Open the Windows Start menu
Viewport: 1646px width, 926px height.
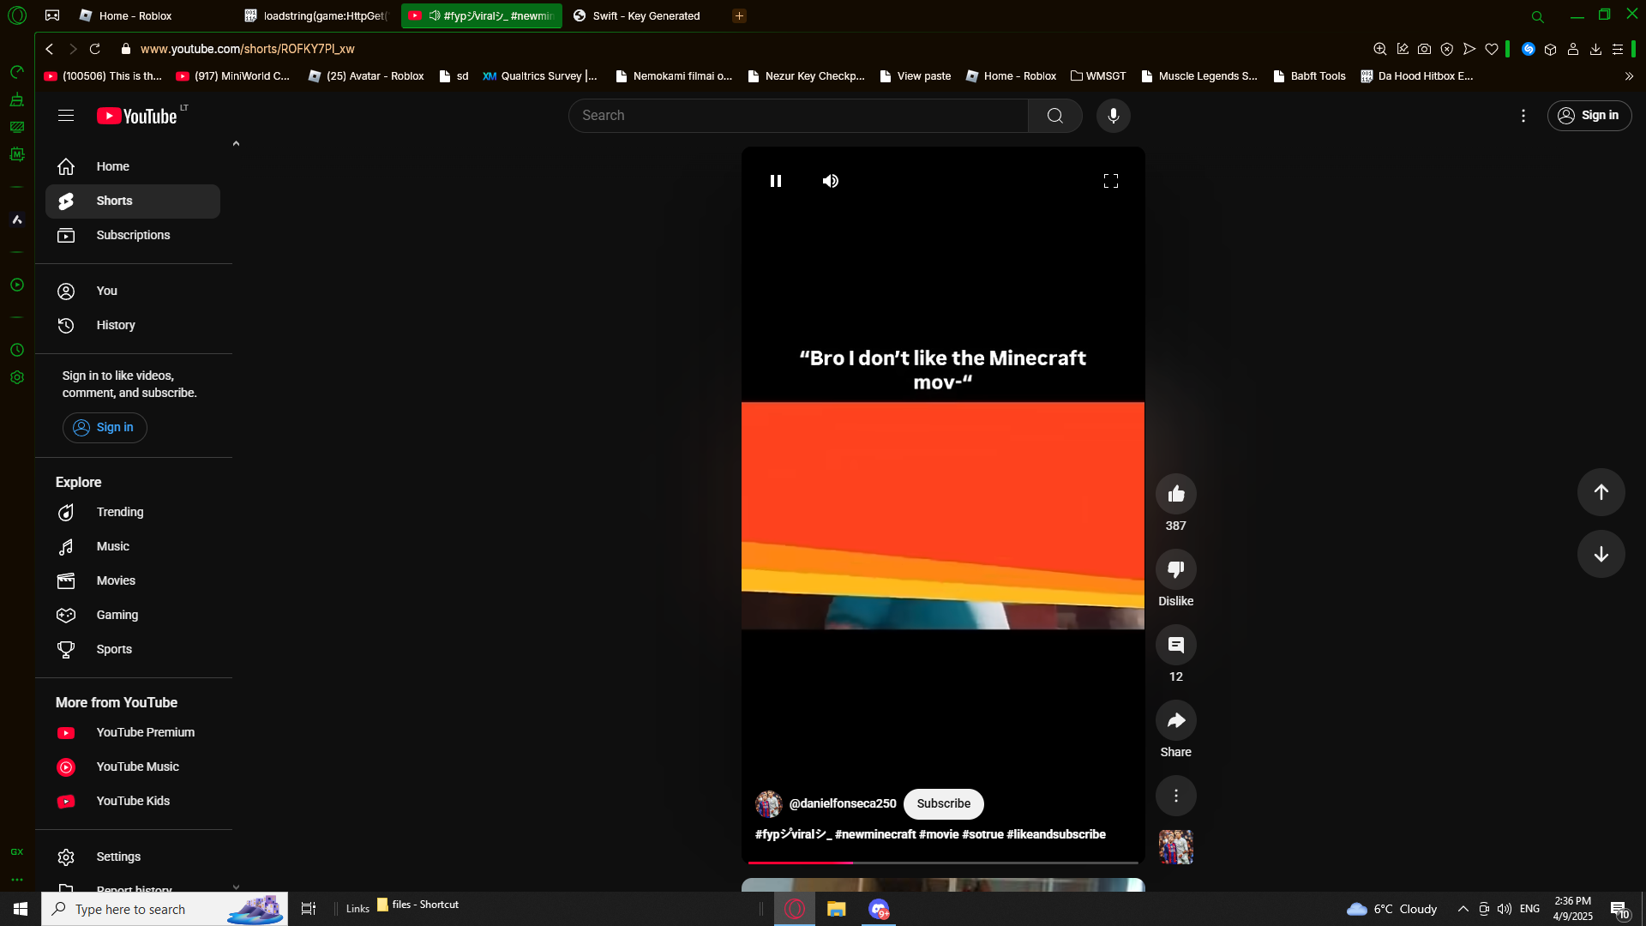coord(21,909)
